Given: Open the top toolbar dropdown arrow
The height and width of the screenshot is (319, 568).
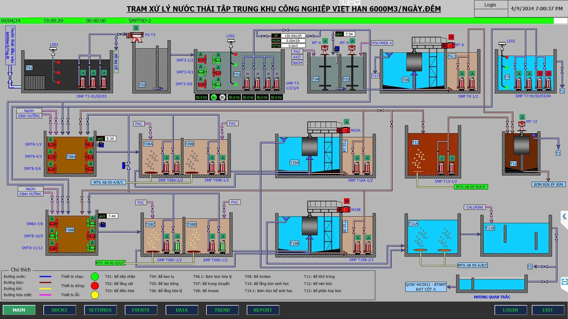Looking at the screenshot, I should click(x=357, y=2).
